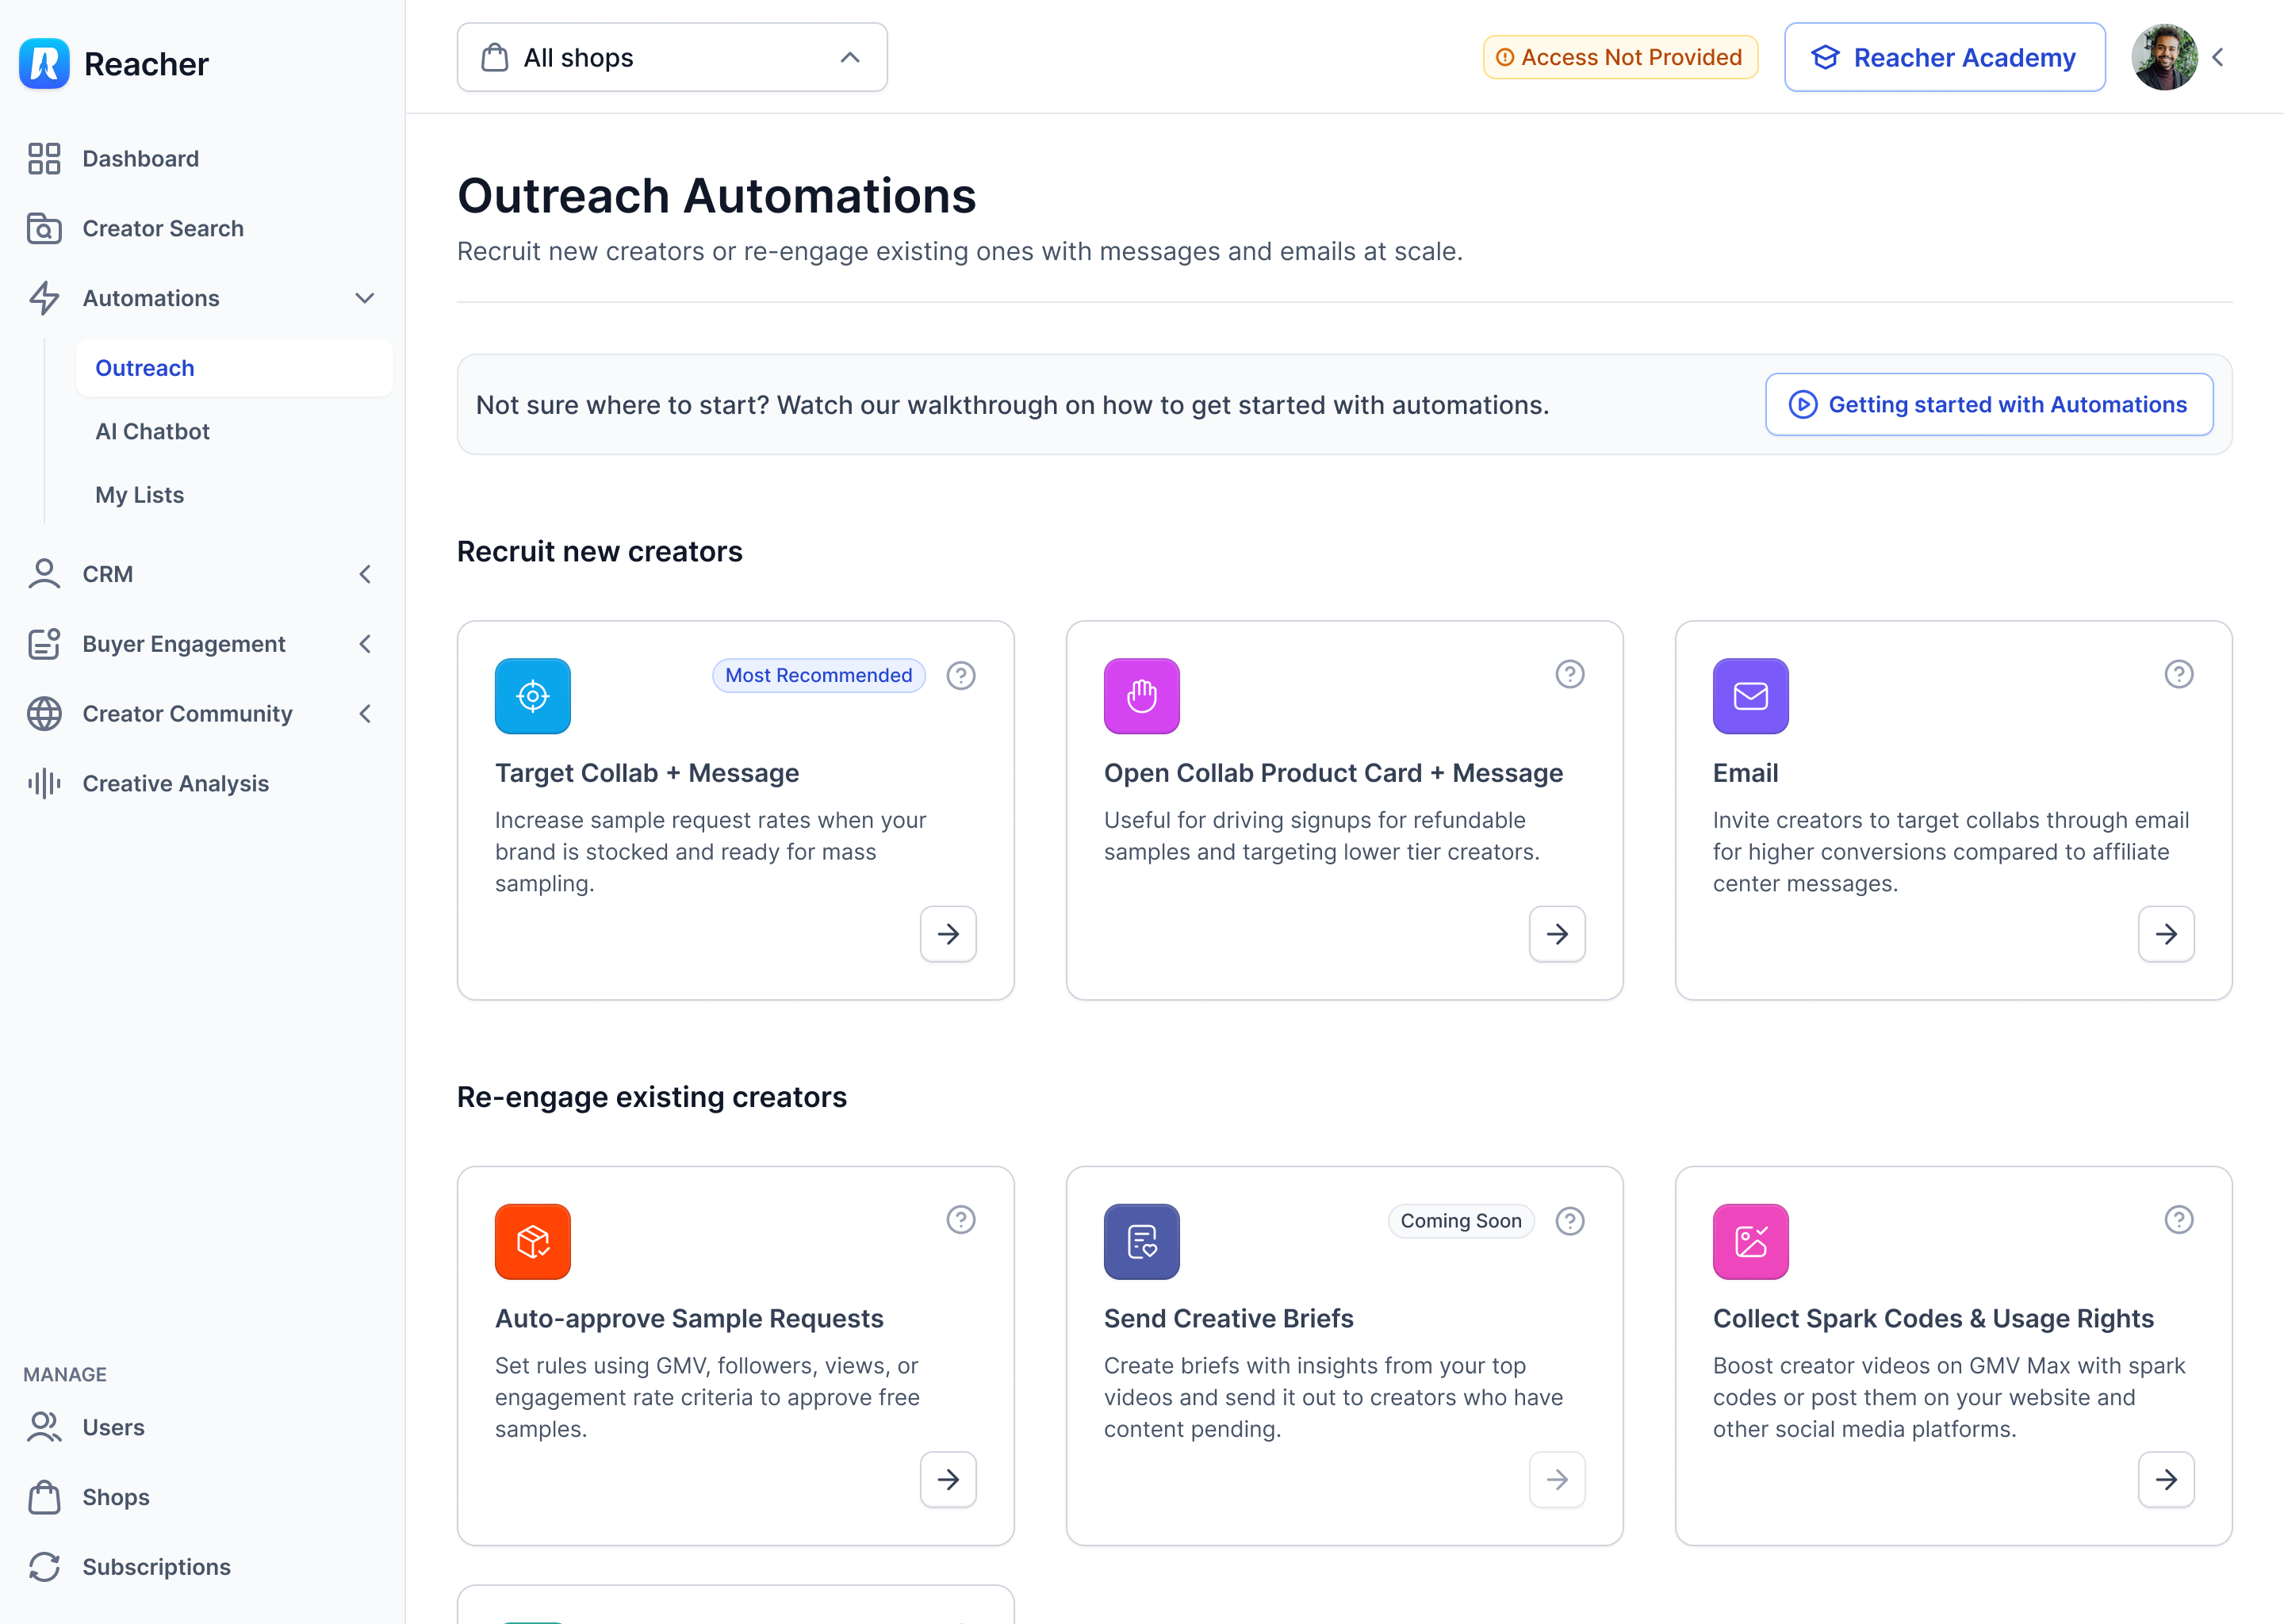The width and height of the screenshot is (2284, 1624).
Task: Click Getting started with Automations button
Action: tap(1988, 404)
